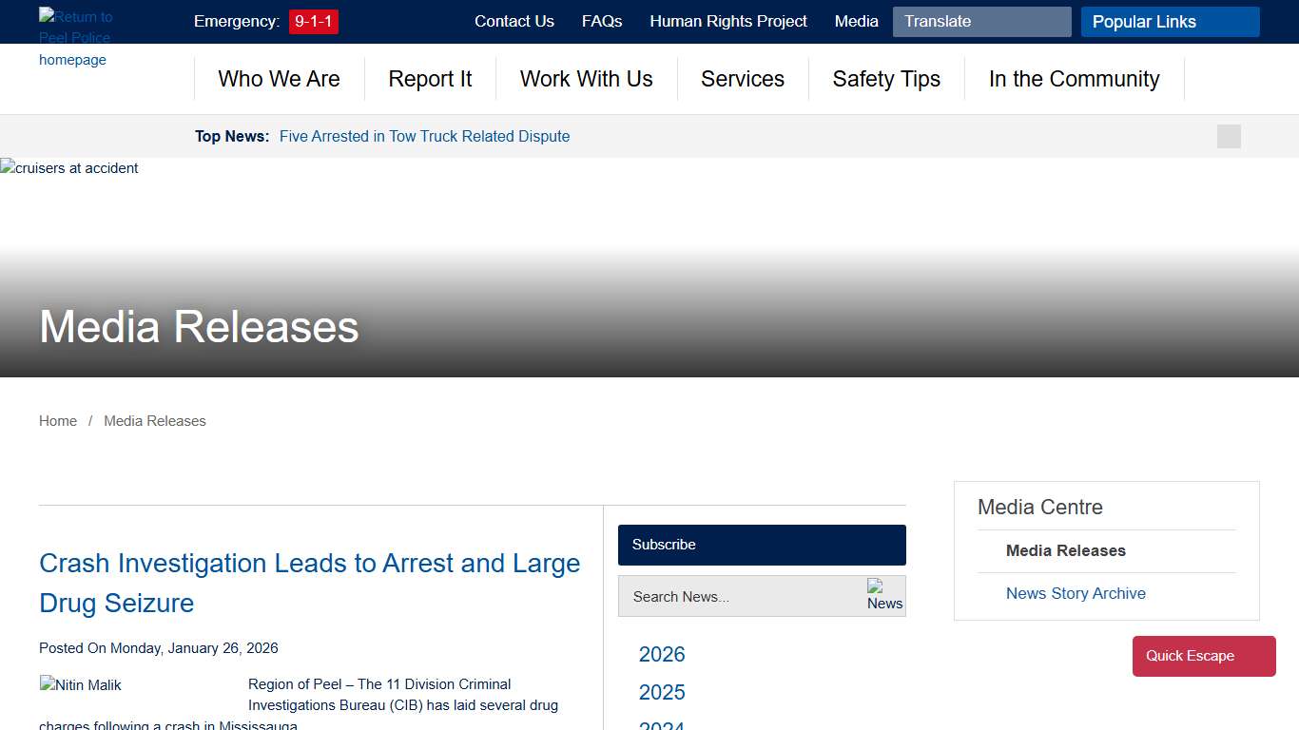Open the Report It menu
Screen dimensions: 1299x730
[430, 79]
